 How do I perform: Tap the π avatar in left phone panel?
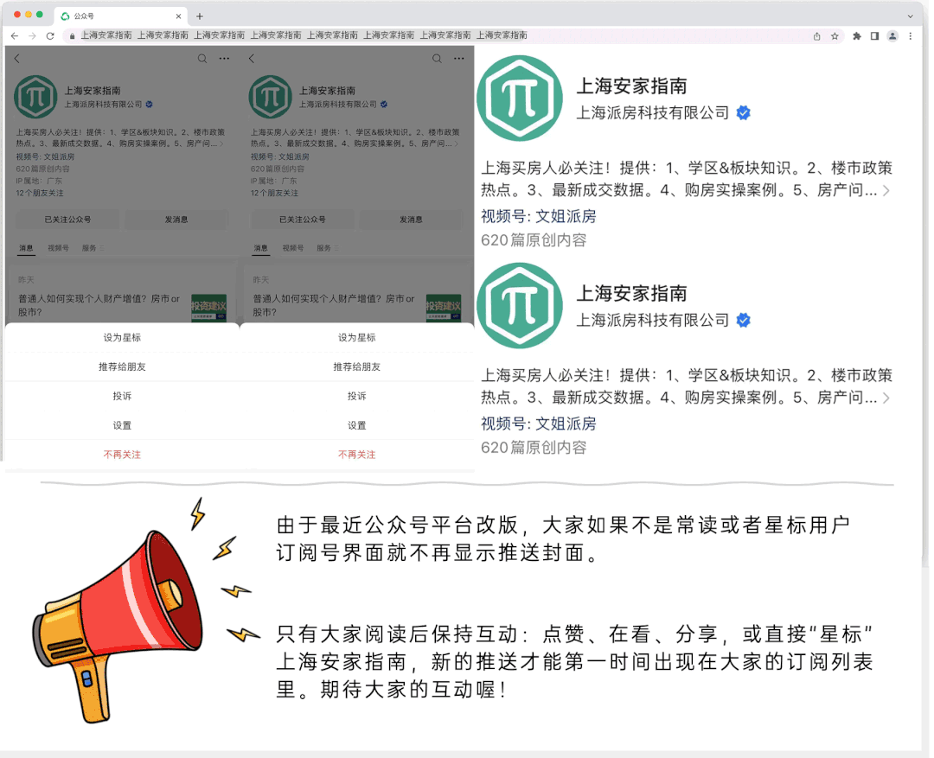pyautogui.click(x=35, y=97)
